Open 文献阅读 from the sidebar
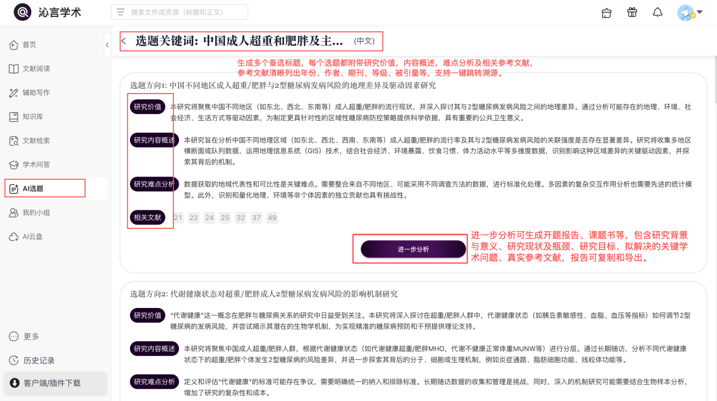 click(36, 69)
